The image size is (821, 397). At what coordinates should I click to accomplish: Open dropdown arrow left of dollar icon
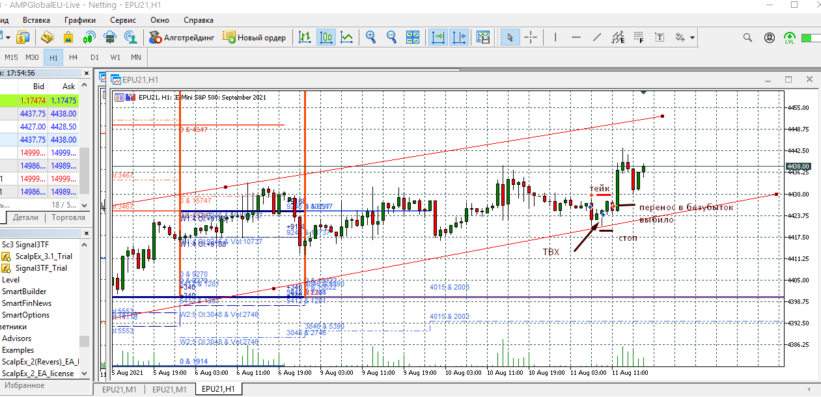pyautogui.click(x=7, y=37)
